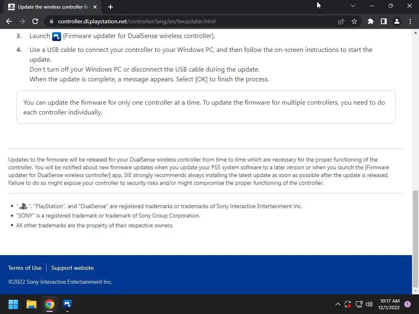Open the Firmware updater taskbar app
419x314 pixels.
coord(68,304)
